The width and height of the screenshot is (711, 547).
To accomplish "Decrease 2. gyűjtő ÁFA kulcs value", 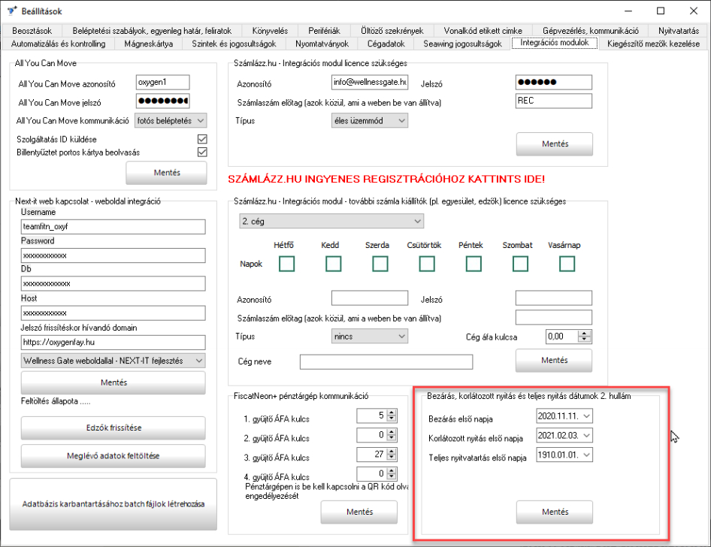I will coord(392,438).
